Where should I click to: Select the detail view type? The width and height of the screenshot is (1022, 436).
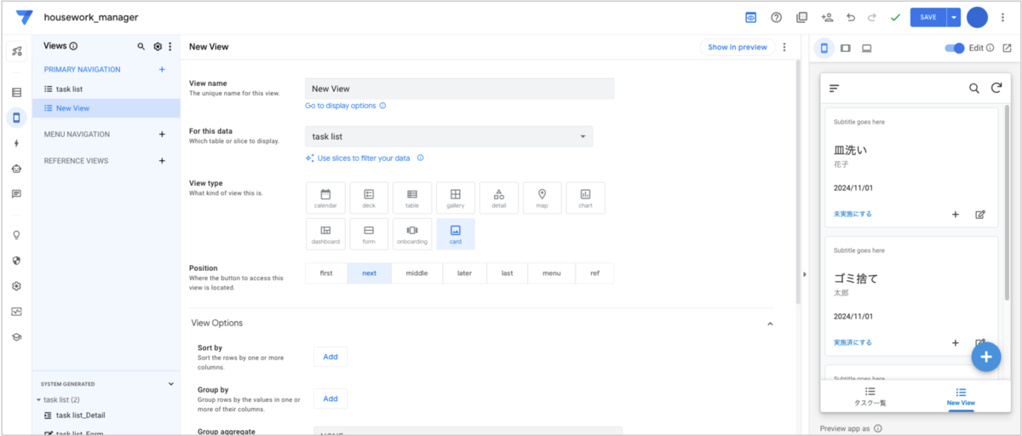click(x=499, y=198)
